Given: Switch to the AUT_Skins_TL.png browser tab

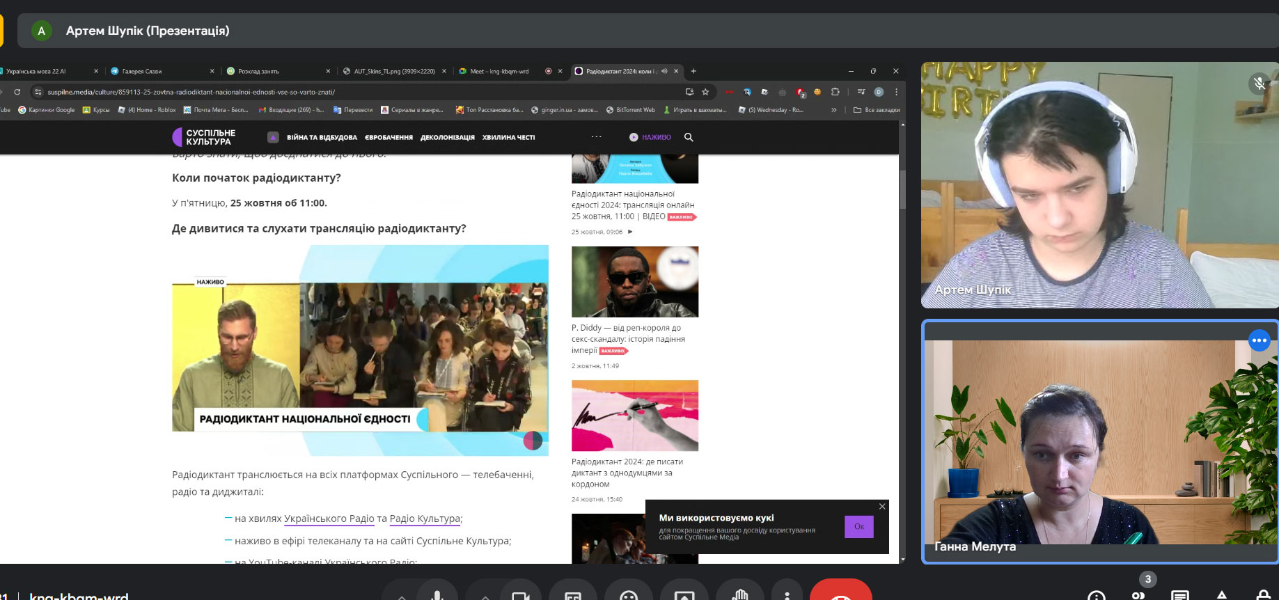Looking at the screenshot, I should tap(394, 71).
